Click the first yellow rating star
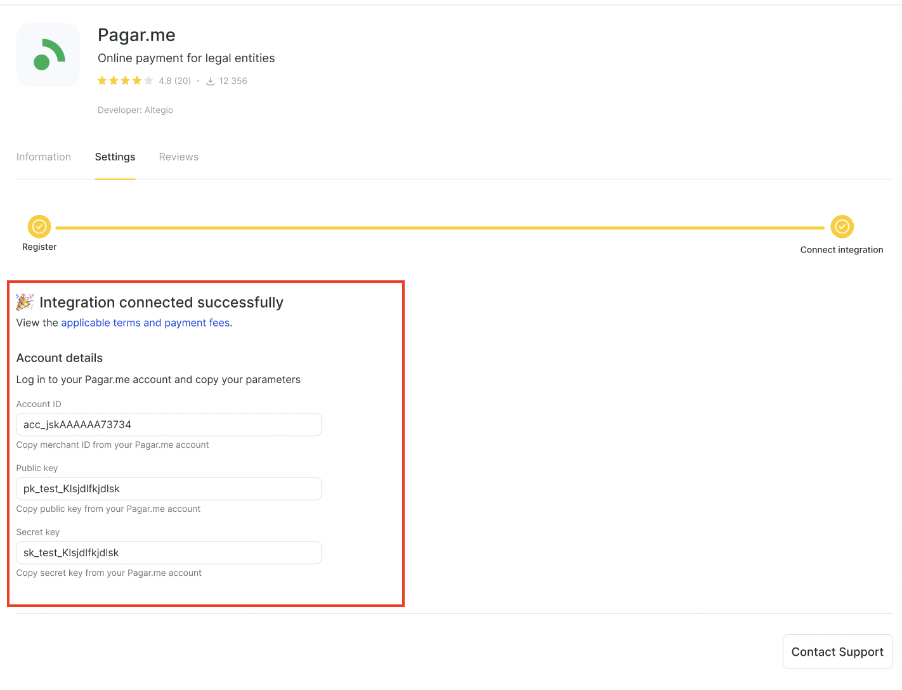This screenshot has height=690, width=902. pyautogui.click(x=102, y=81)
